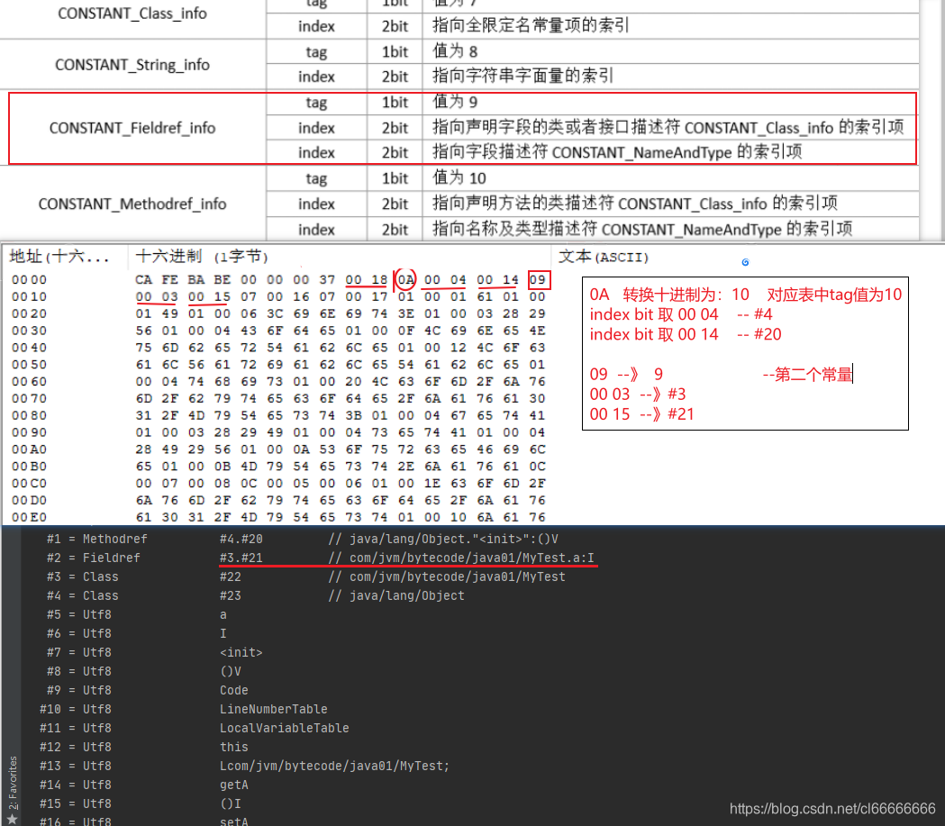Select the 地址(十六...) column header
945x826 pixels.
[x=59, y=257]
